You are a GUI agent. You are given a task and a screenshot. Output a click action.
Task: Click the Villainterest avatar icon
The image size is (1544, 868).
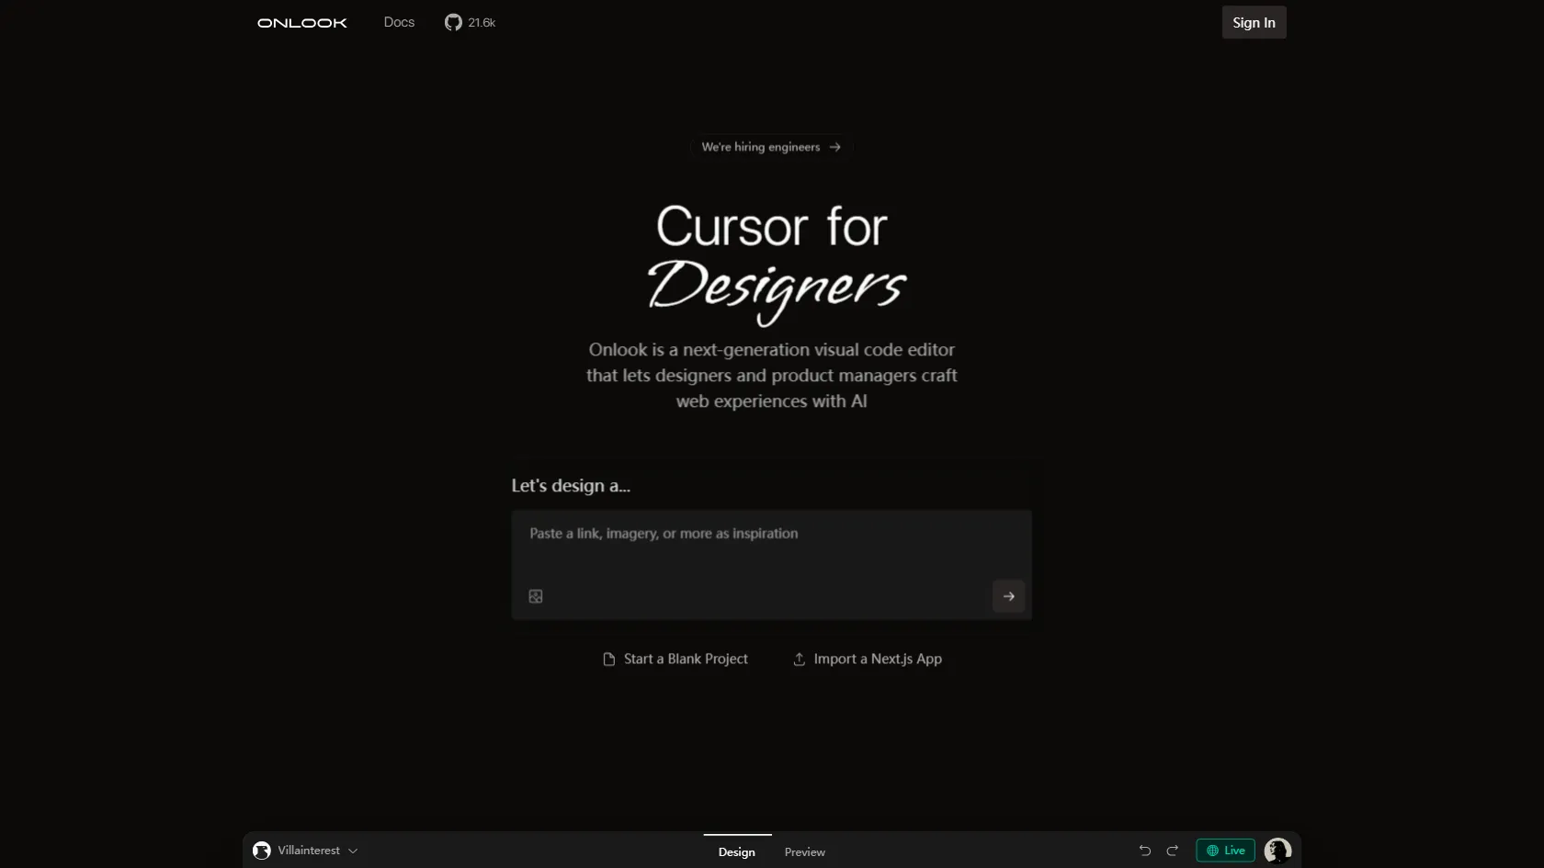(262, 851)
